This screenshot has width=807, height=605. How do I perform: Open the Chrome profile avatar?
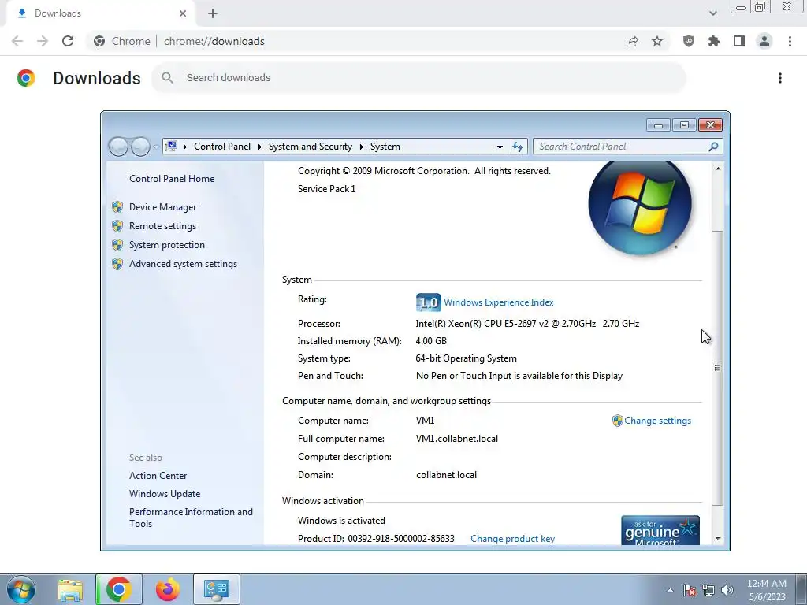[x=764, y=41]
